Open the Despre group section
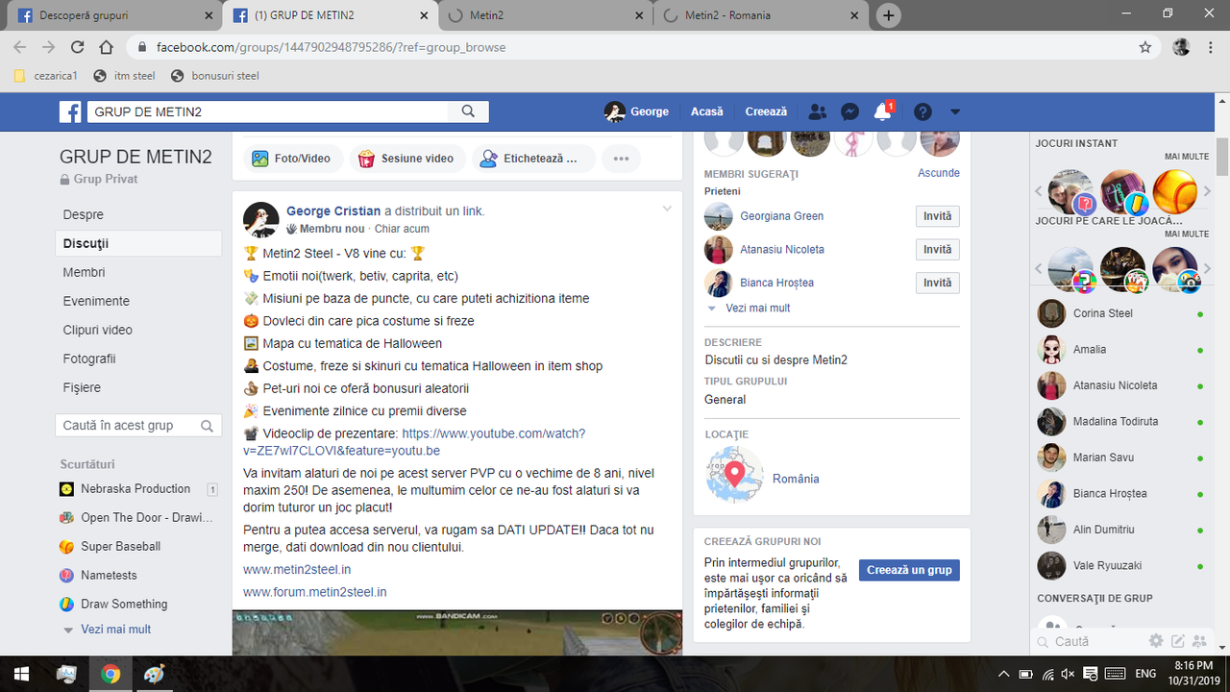Screen dimensions: 1230x692 pos(84,214)
